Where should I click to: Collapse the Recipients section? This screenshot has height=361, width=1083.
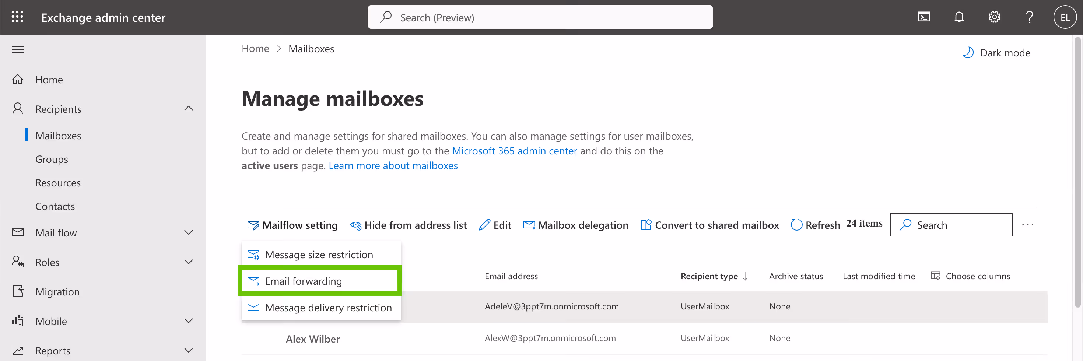188,108
